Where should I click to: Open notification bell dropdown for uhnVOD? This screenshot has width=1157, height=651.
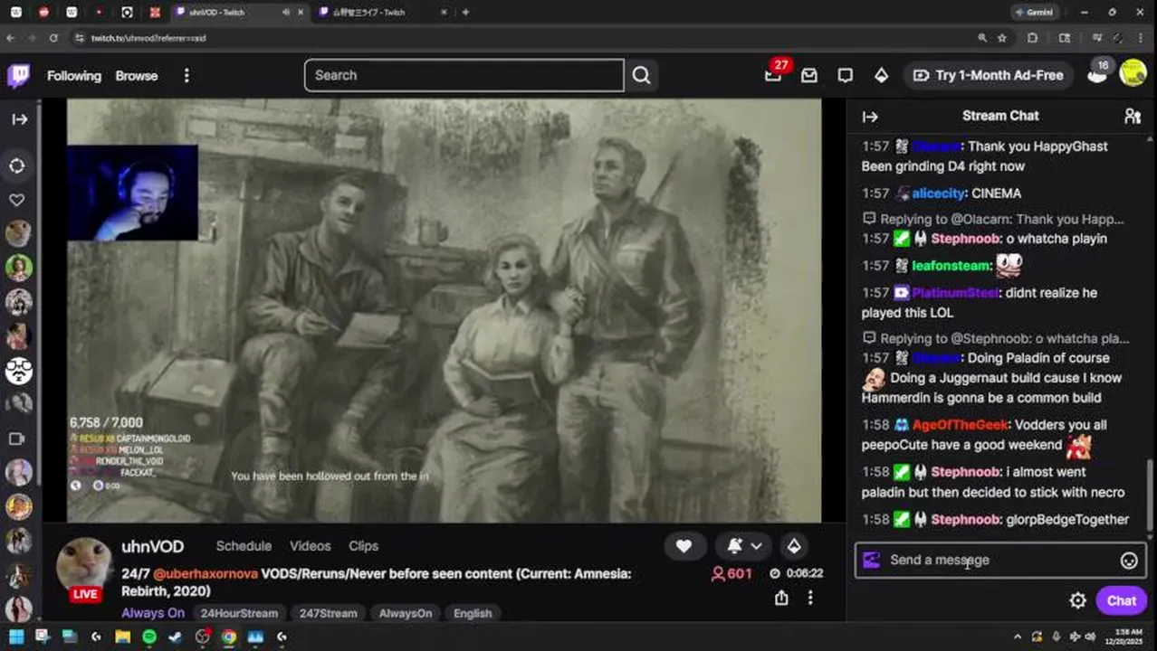click(745, 546)
